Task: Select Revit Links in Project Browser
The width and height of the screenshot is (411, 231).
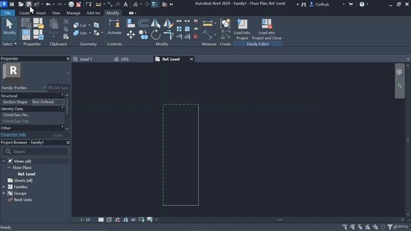Action: (x=23, y=200)
